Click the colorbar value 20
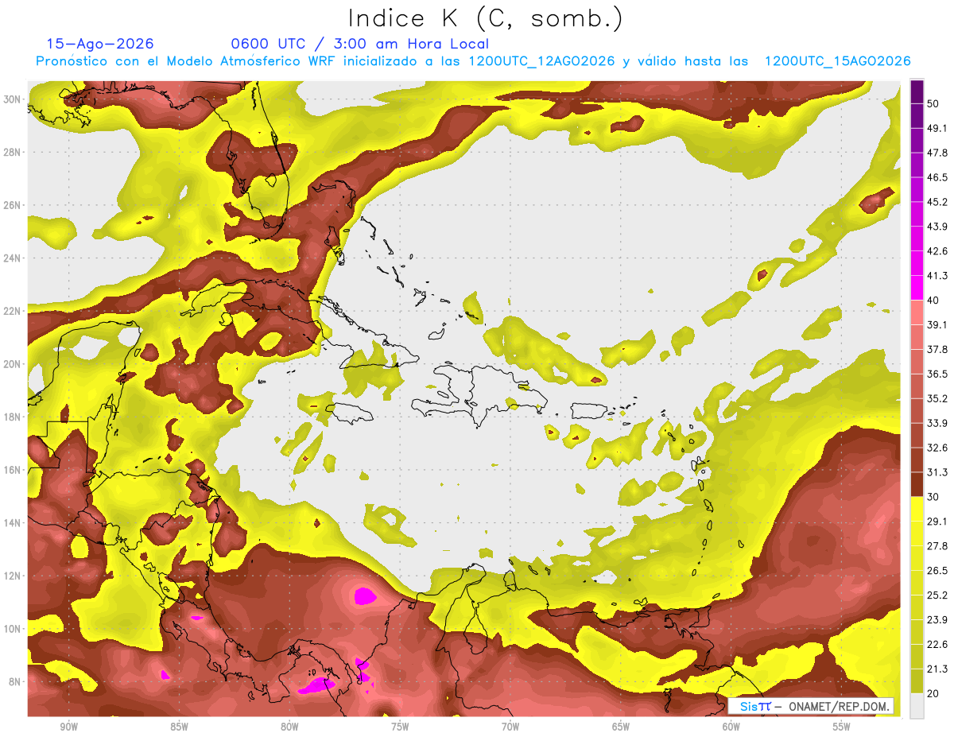 (933, 694)
